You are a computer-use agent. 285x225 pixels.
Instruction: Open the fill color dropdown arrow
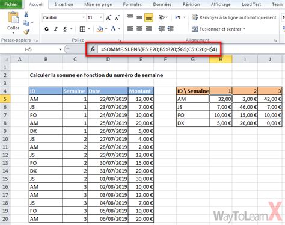click(106, 29)
